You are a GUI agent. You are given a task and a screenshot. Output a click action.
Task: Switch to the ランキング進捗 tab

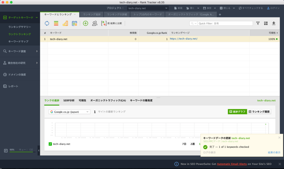[x=92, y=14]
